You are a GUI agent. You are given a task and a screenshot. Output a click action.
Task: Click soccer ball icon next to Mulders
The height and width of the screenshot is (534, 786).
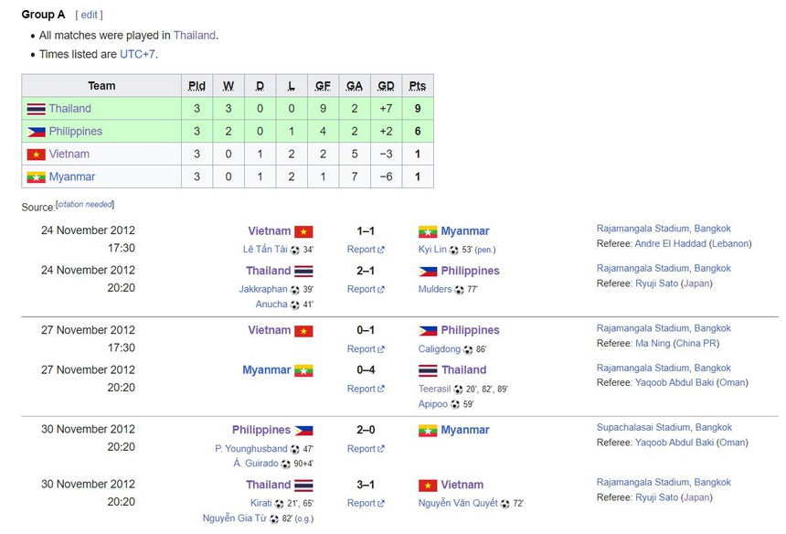click(x=460, y=290)
